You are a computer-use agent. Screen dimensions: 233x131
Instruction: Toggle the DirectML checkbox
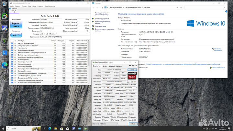[129, 117]
